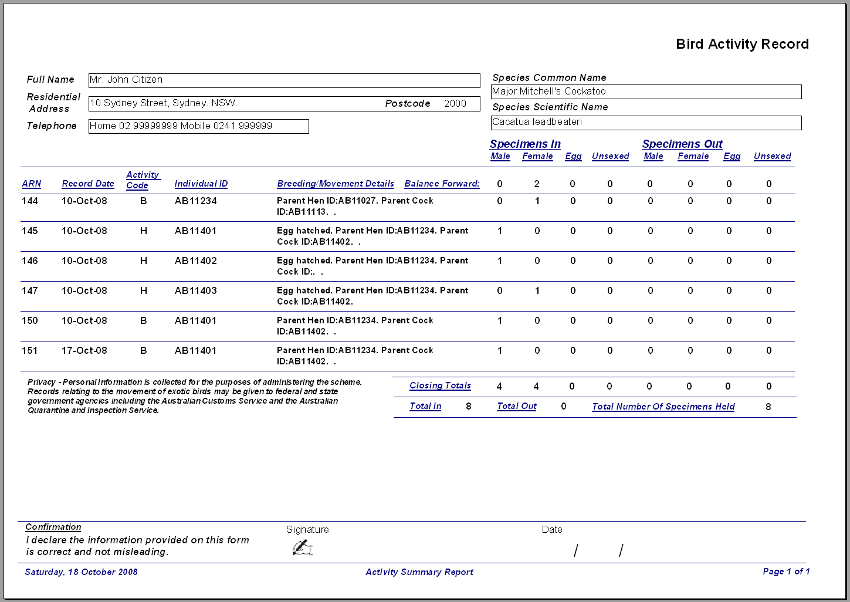Select the Species Common Name field
This screenshot has height=602, width=850.
[646, 92]
